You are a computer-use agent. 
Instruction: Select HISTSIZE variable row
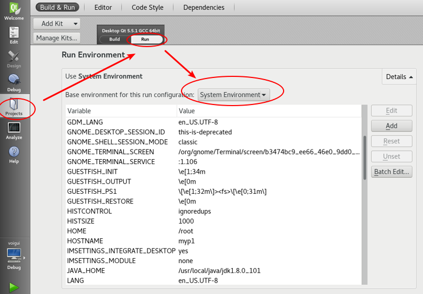click(213, 221)
